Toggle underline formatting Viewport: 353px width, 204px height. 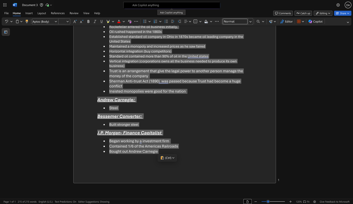coord(101,21)
